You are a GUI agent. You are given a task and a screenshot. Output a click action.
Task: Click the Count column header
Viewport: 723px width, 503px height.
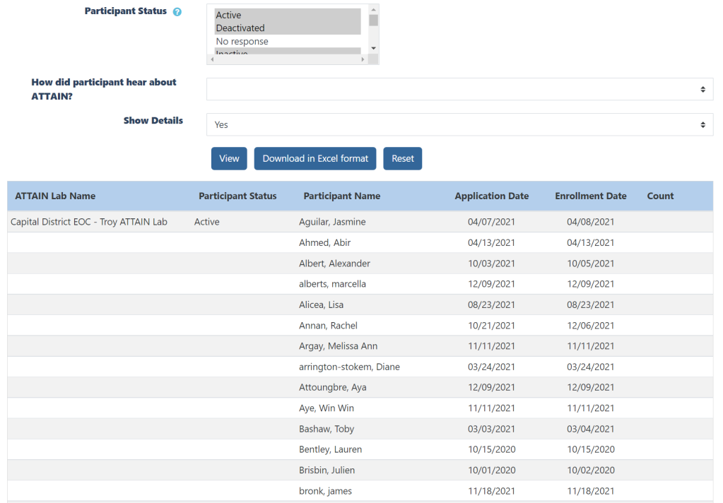click(660, 196)
